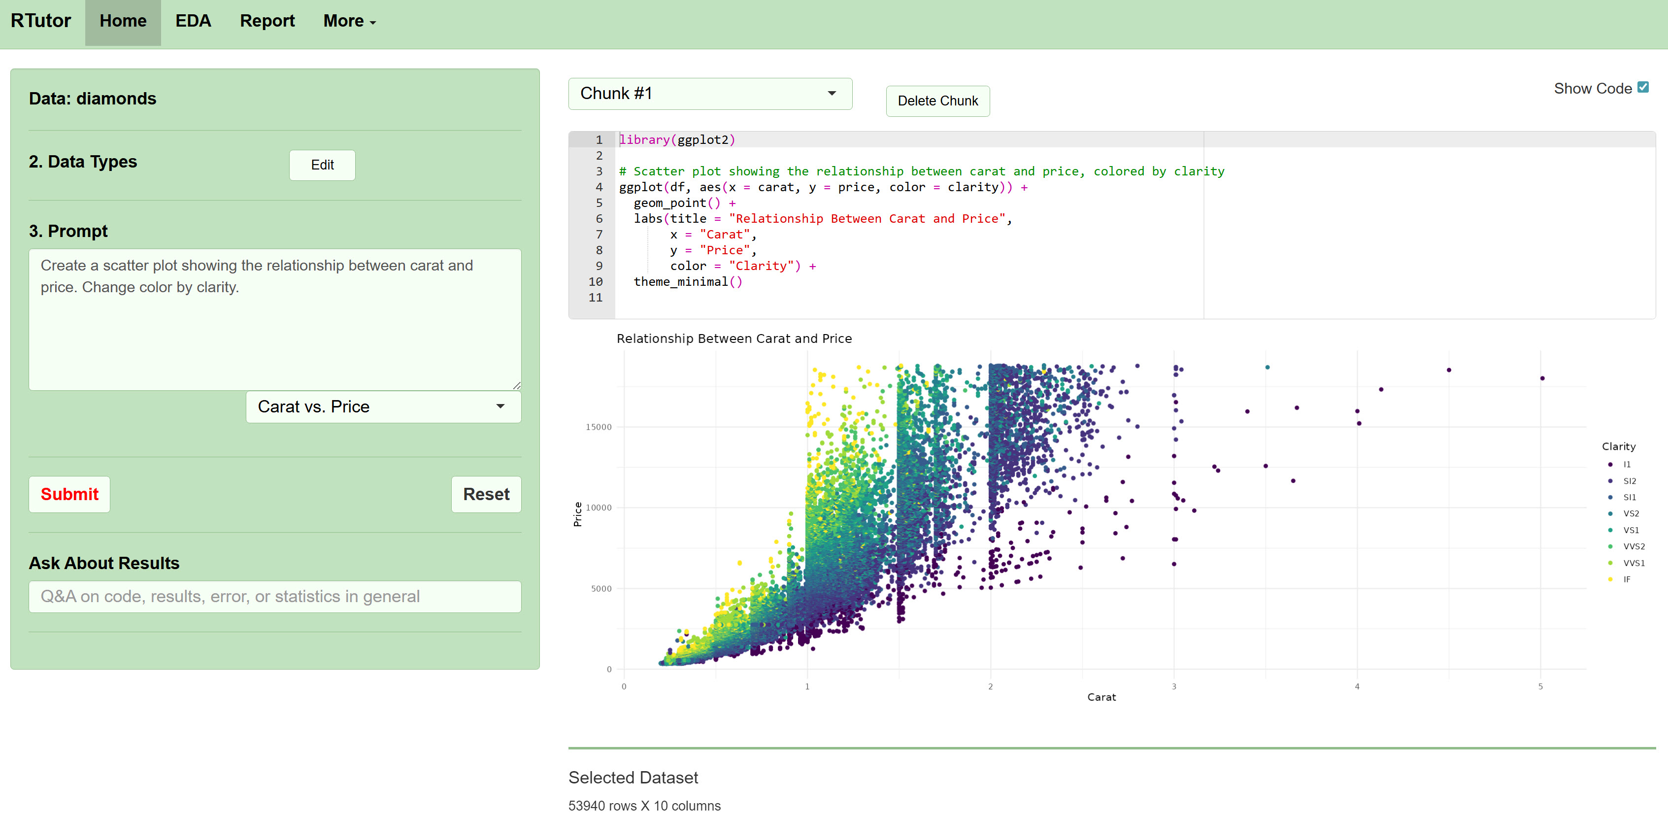The image size is (1668, 813).
Task: Select the Home tab
Action: click(x=122, y=21)
